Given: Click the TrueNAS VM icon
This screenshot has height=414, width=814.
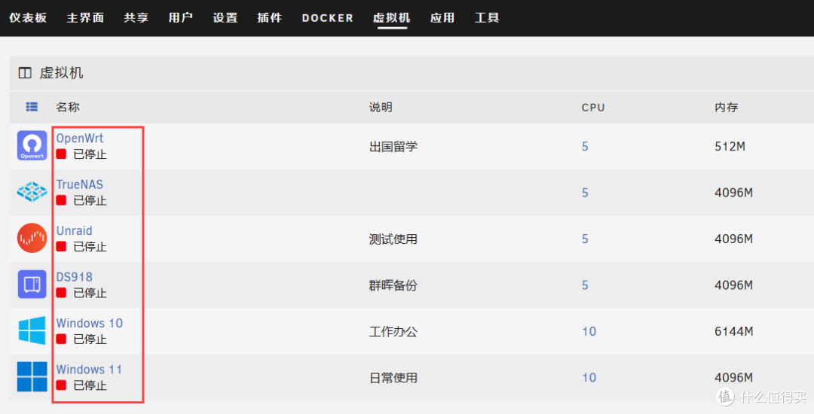Looking at the screenshot, I should coord(32,192).
